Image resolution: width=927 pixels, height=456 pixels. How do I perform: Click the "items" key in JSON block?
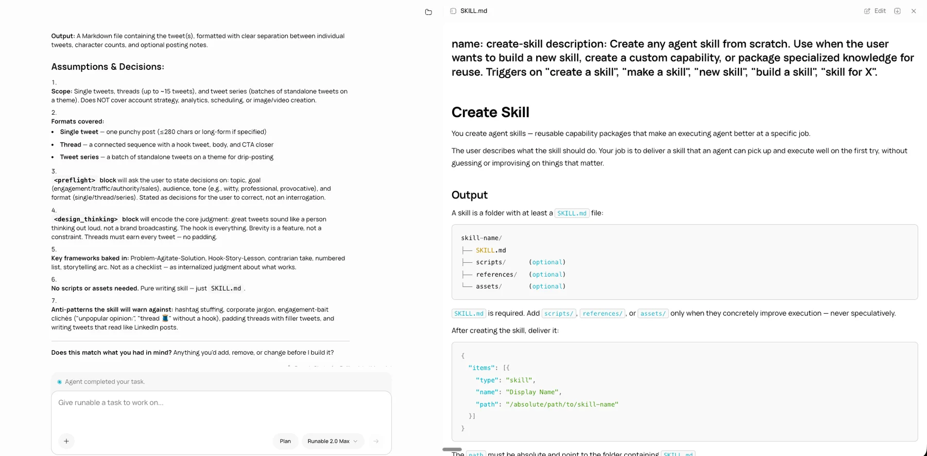click(x=482, y=368)
